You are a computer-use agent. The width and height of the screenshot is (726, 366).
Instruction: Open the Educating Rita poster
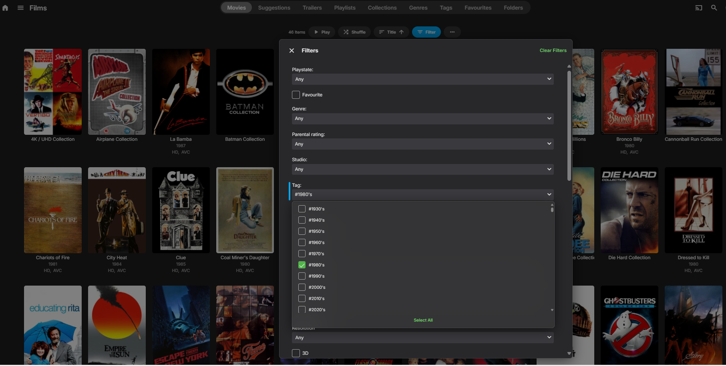53,325
